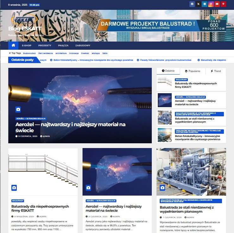
Task: Open featured Aerożel headline on large slide
Action: pyautogui.click(x=70, y=127)
